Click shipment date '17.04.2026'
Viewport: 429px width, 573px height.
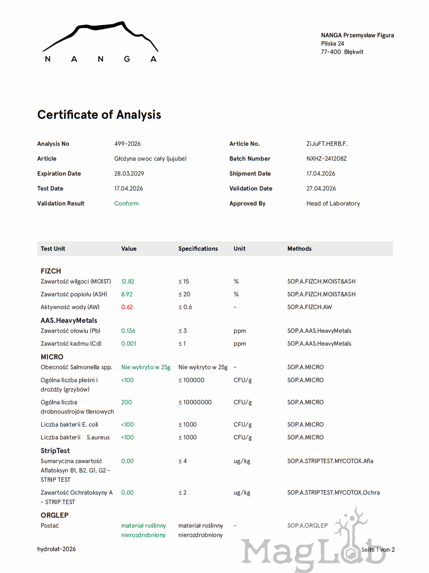tap(320, 174)
